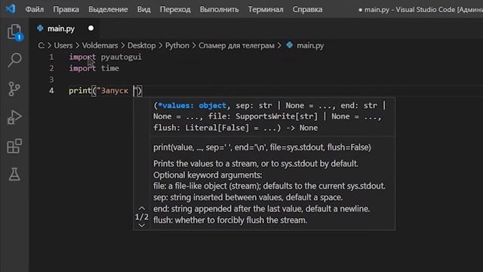Viewport: 483px width, 272px height.
Task: Open the Extensions view icon
Action: coord(14,146)
